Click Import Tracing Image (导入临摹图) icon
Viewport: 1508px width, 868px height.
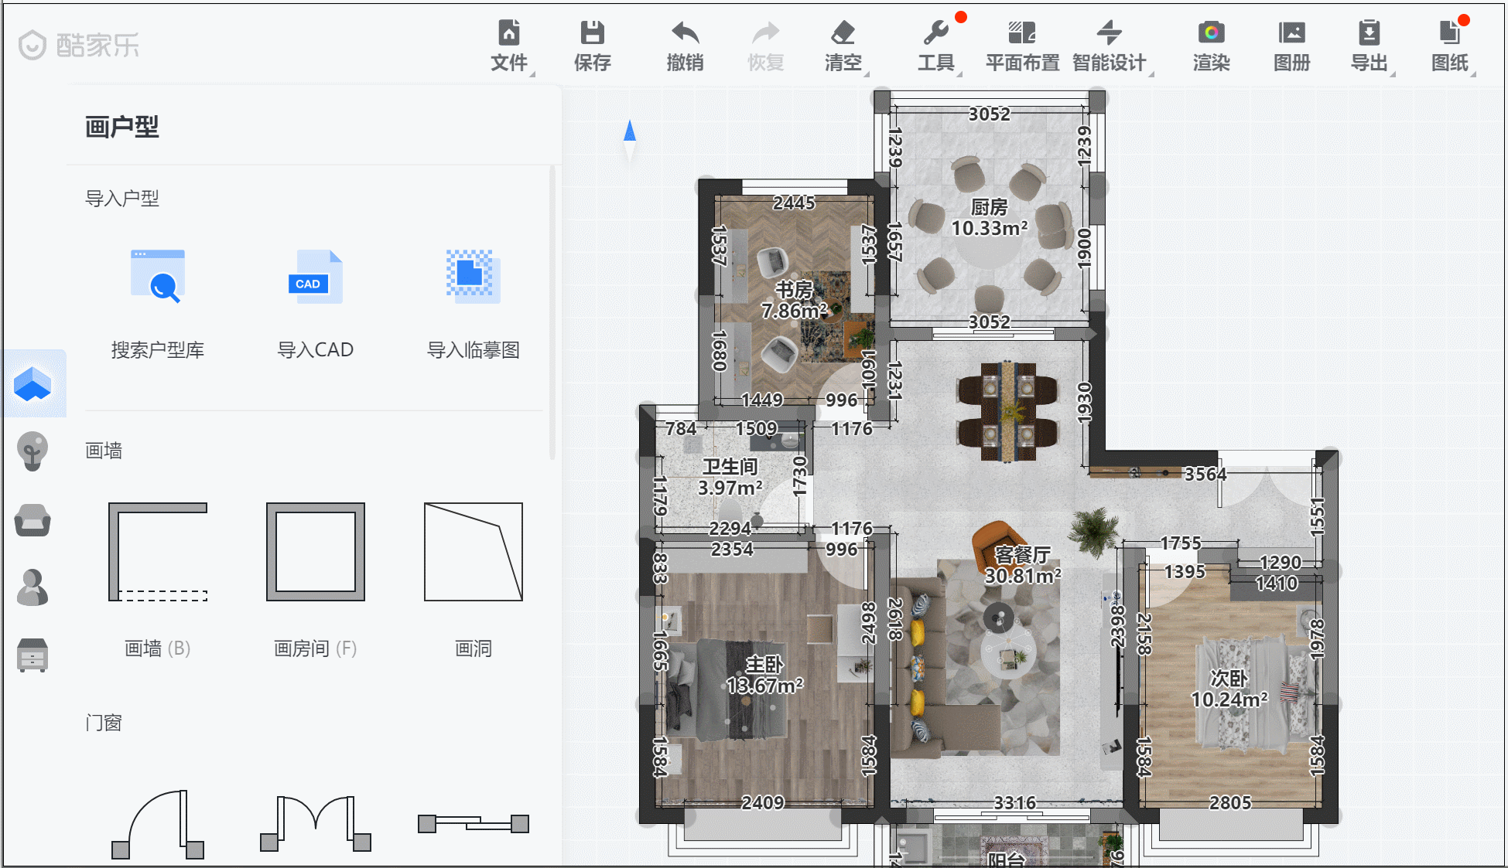[474, 277]
